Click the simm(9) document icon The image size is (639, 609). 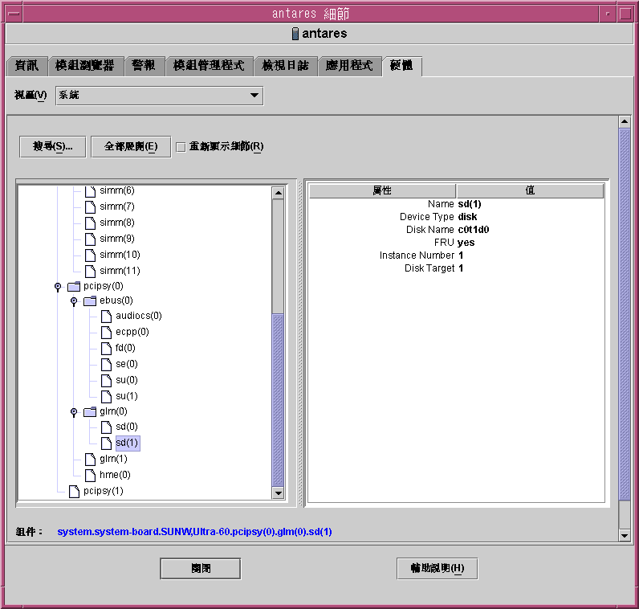90,239
